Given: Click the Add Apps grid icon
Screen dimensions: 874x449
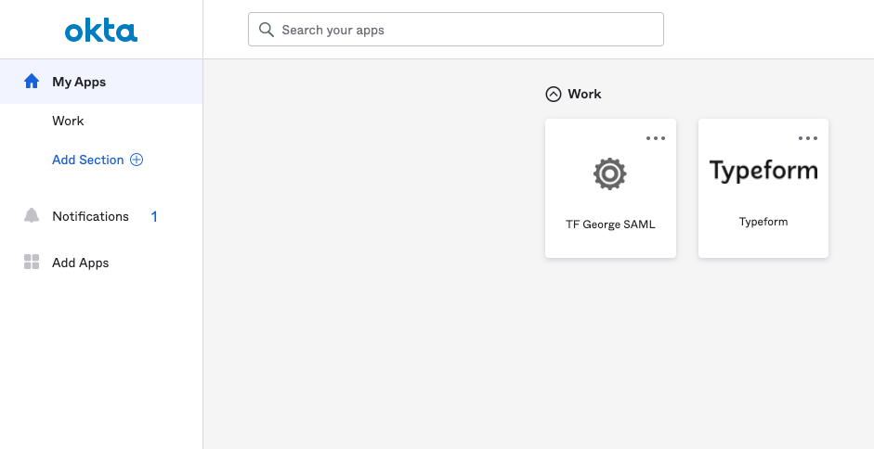Looking at the screenshot, I should [x=32, y=262].
